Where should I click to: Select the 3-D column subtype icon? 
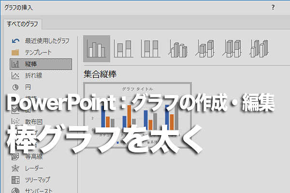point(259,49)
